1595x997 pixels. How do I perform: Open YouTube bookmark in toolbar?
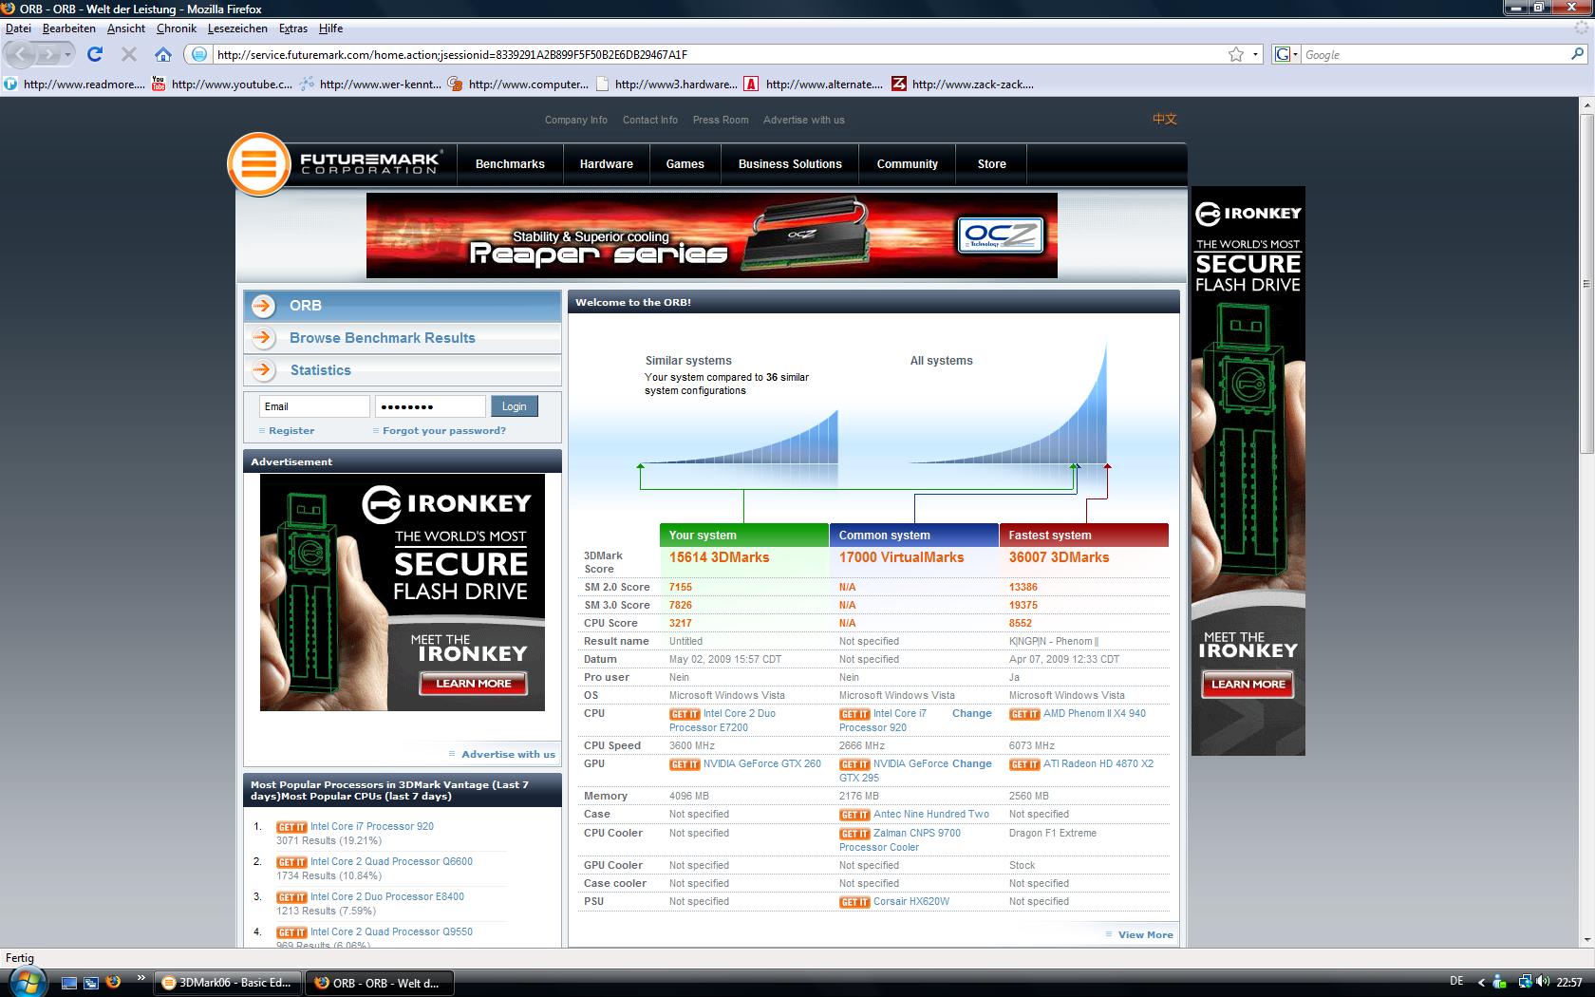(222, 84)
